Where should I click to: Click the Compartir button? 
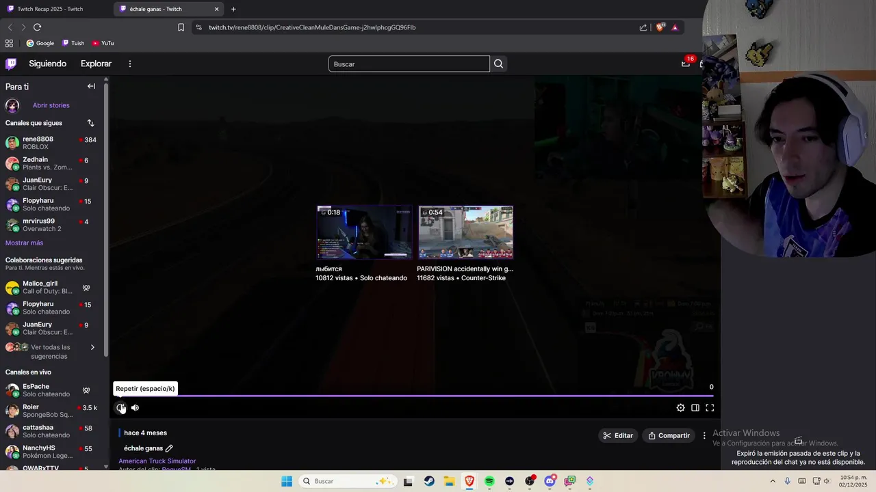click(x=669, y=435)
